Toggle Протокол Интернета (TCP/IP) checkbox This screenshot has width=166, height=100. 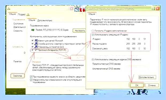tap(32, 50)
